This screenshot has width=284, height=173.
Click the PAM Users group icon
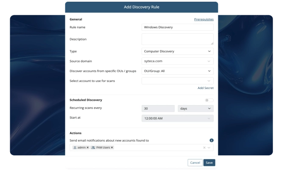tap(93, 147)
